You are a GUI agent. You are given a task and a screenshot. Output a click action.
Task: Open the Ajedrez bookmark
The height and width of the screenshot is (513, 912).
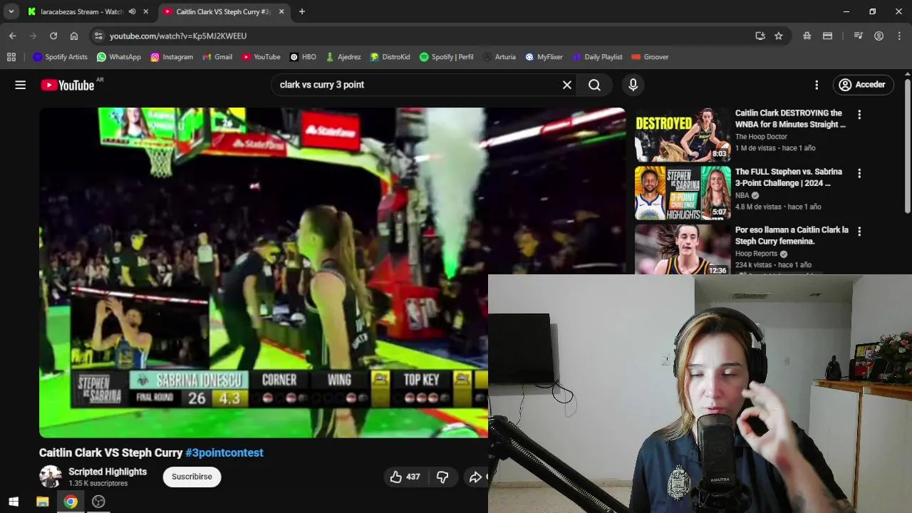pyautogui.click(x=343, y=57)
